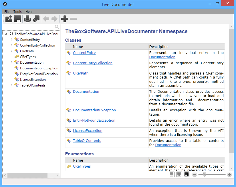
Task: Click the vertical scrollbar of documentation pane
Action: (x=231, y=91)
